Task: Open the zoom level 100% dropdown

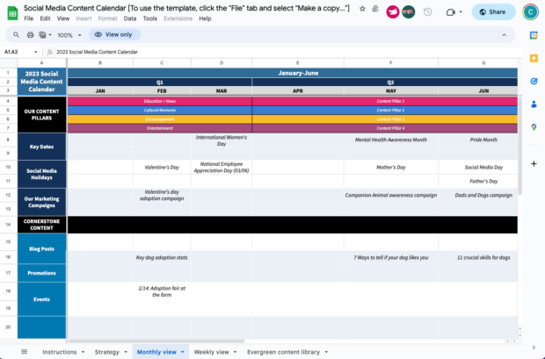Action: pos(68,35)
